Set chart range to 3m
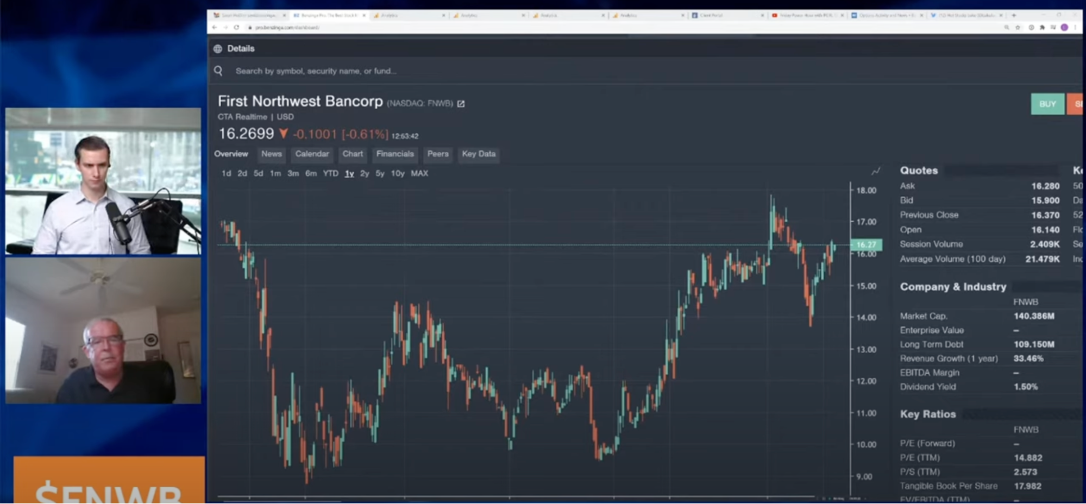 [x=293, y=173]
